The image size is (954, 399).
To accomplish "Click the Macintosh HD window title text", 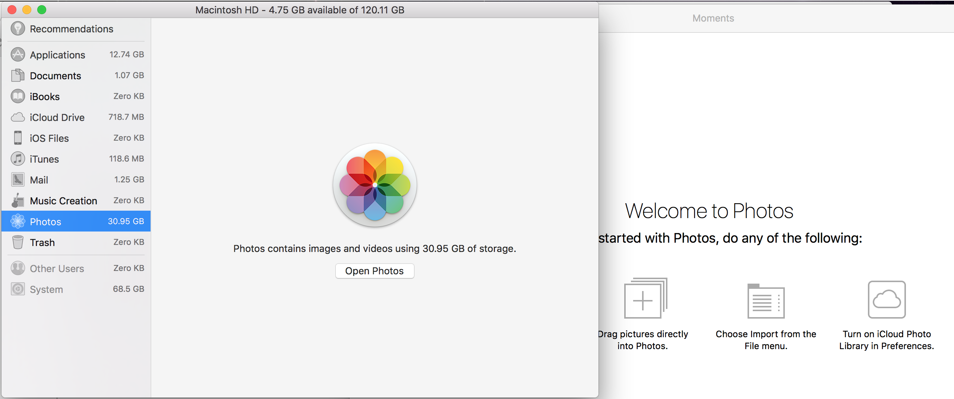I will 300,10.
